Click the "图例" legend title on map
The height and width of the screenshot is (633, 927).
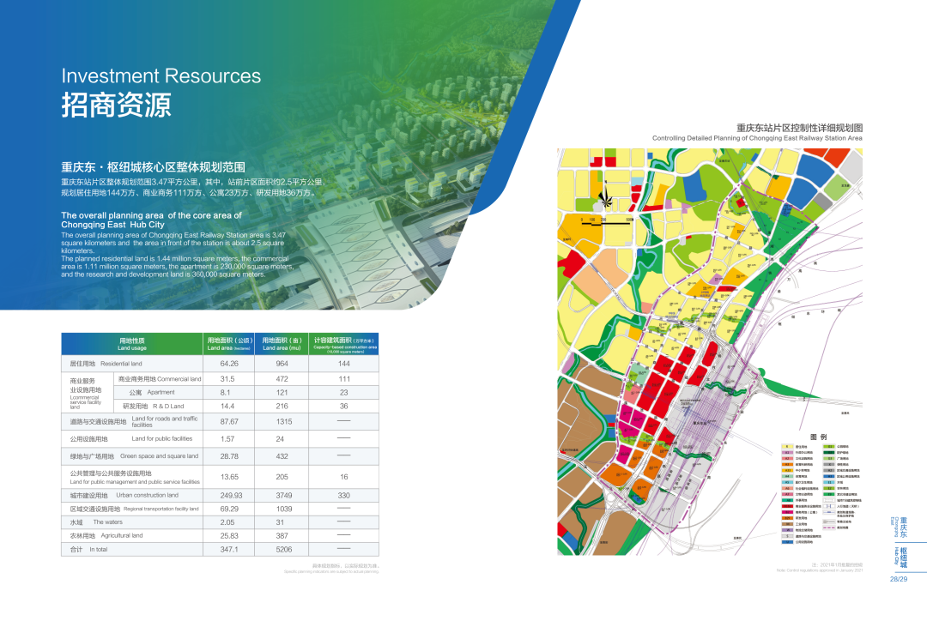(x=818, y=437)
